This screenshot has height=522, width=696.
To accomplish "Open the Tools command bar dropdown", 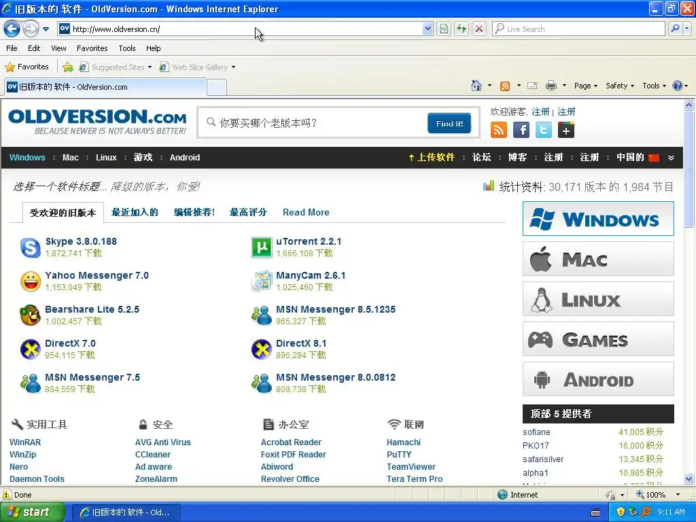I will [655, 86].
